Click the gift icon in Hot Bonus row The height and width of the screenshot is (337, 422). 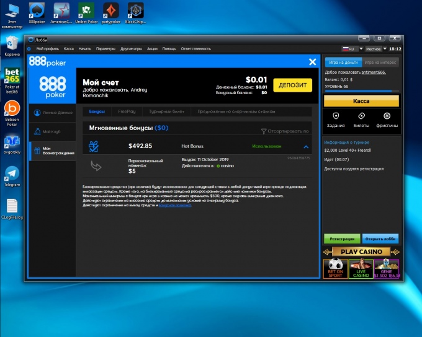tap(94, 146)
